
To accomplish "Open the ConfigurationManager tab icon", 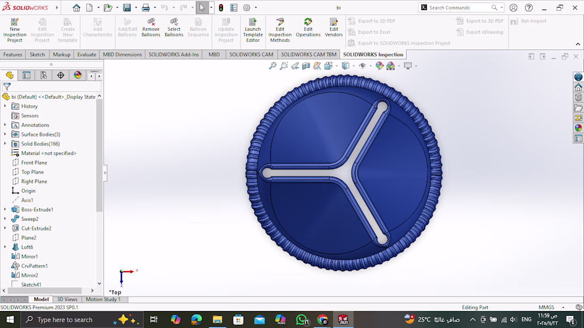I will [44, 75].
